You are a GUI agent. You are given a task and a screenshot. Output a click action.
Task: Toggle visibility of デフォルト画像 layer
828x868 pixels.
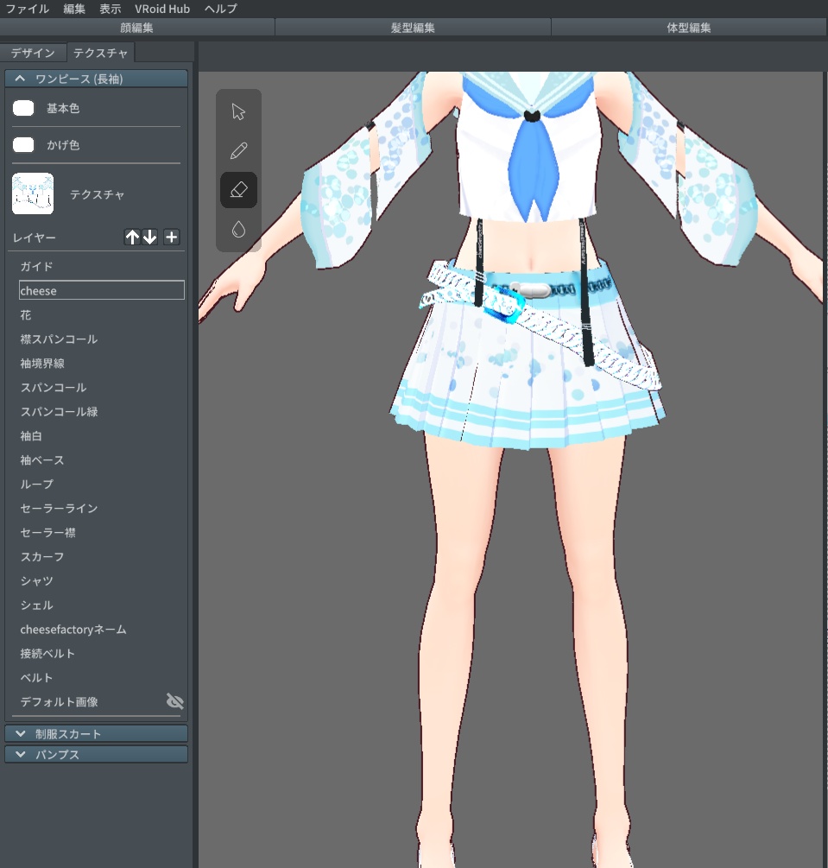pyautogui.click(x=175, y=701)
